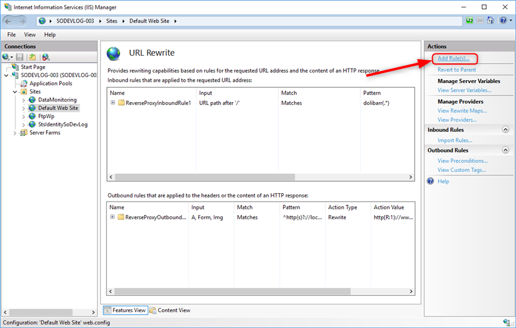
Task: Click the Connections pane horizontal scrollbar
Action: 41,312
